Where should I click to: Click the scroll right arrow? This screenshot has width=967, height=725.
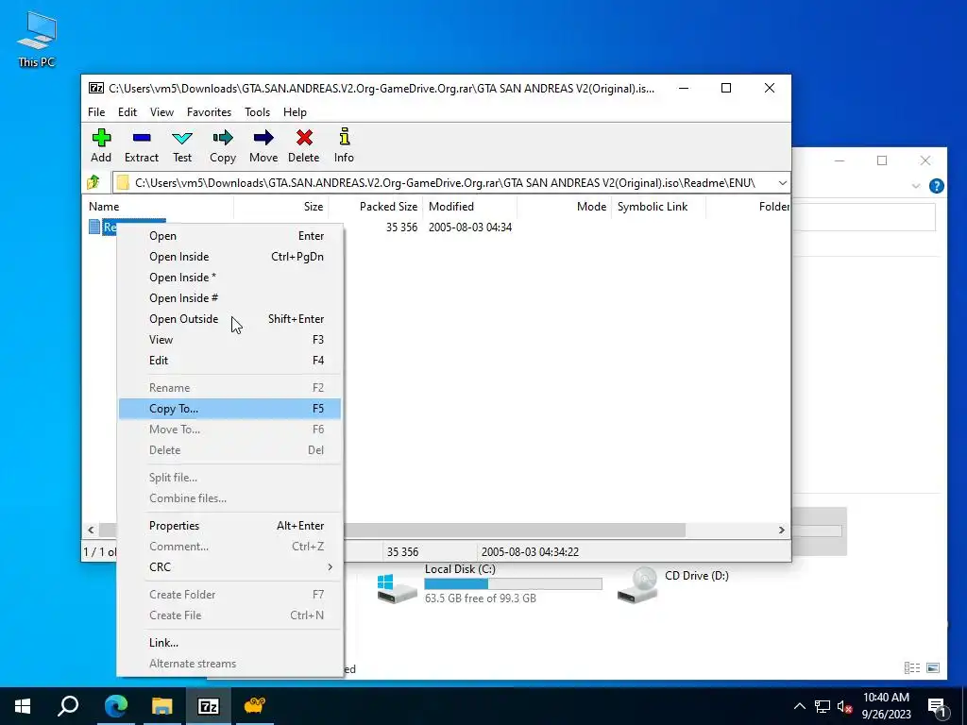(x=781, y=531)
